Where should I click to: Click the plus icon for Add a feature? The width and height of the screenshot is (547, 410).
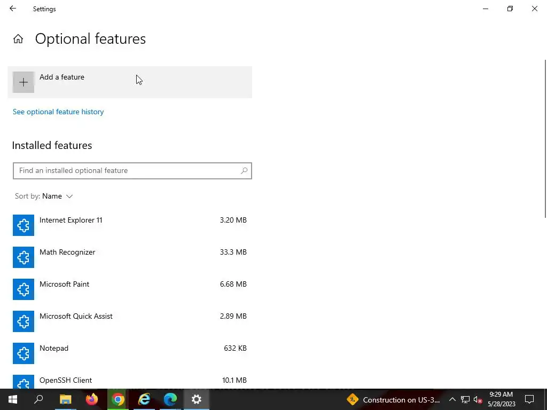pyautogui.click(x=24, y=82)
